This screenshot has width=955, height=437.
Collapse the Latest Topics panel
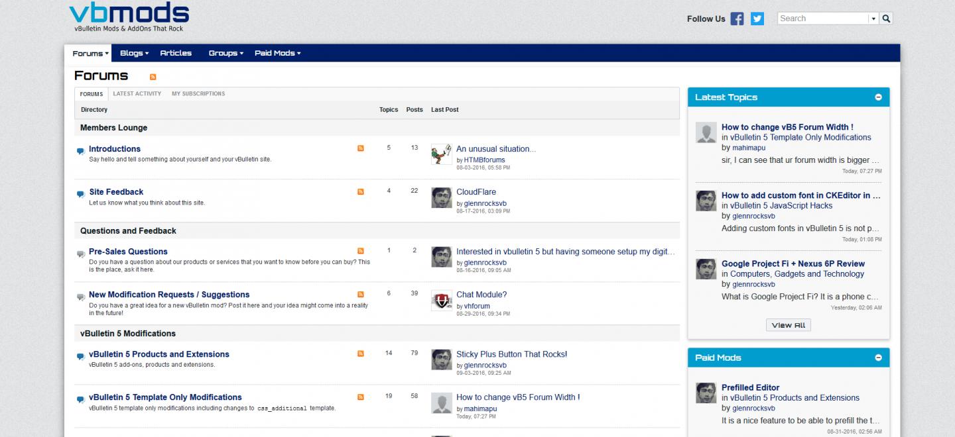(878, 97)
